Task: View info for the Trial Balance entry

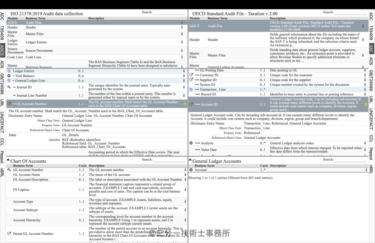Action: [184, 76]
